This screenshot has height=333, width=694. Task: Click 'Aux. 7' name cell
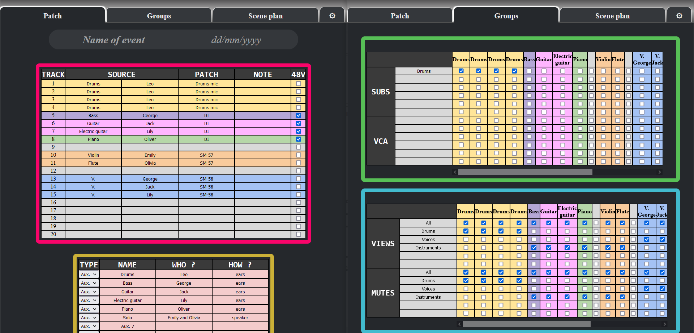tap(128, 327)
